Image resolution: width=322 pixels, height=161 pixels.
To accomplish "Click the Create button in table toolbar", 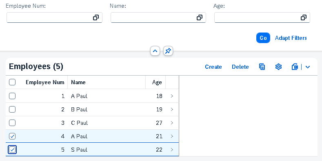I will coord(213,67).
